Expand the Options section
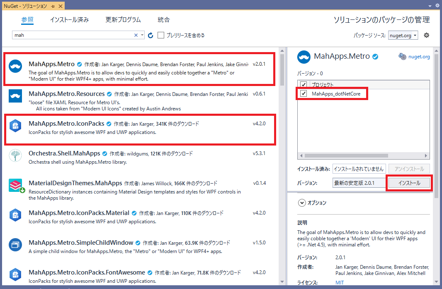The height and width of the screenshot is (289, 442). [302, 203]
